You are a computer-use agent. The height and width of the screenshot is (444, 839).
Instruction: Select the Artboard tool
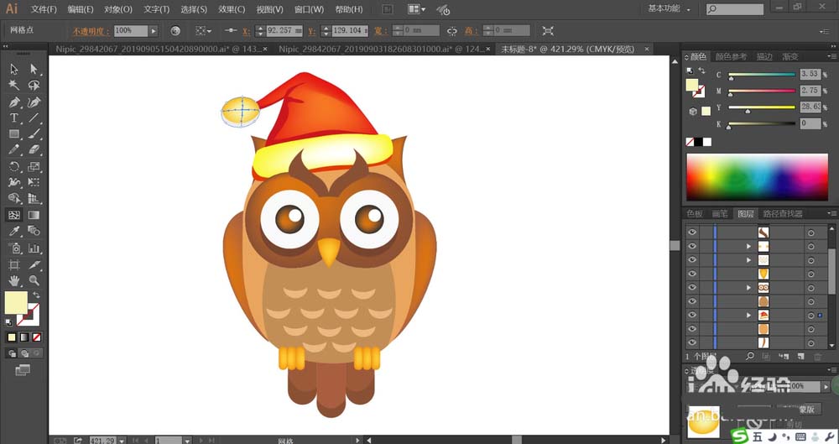coord(14,264)
